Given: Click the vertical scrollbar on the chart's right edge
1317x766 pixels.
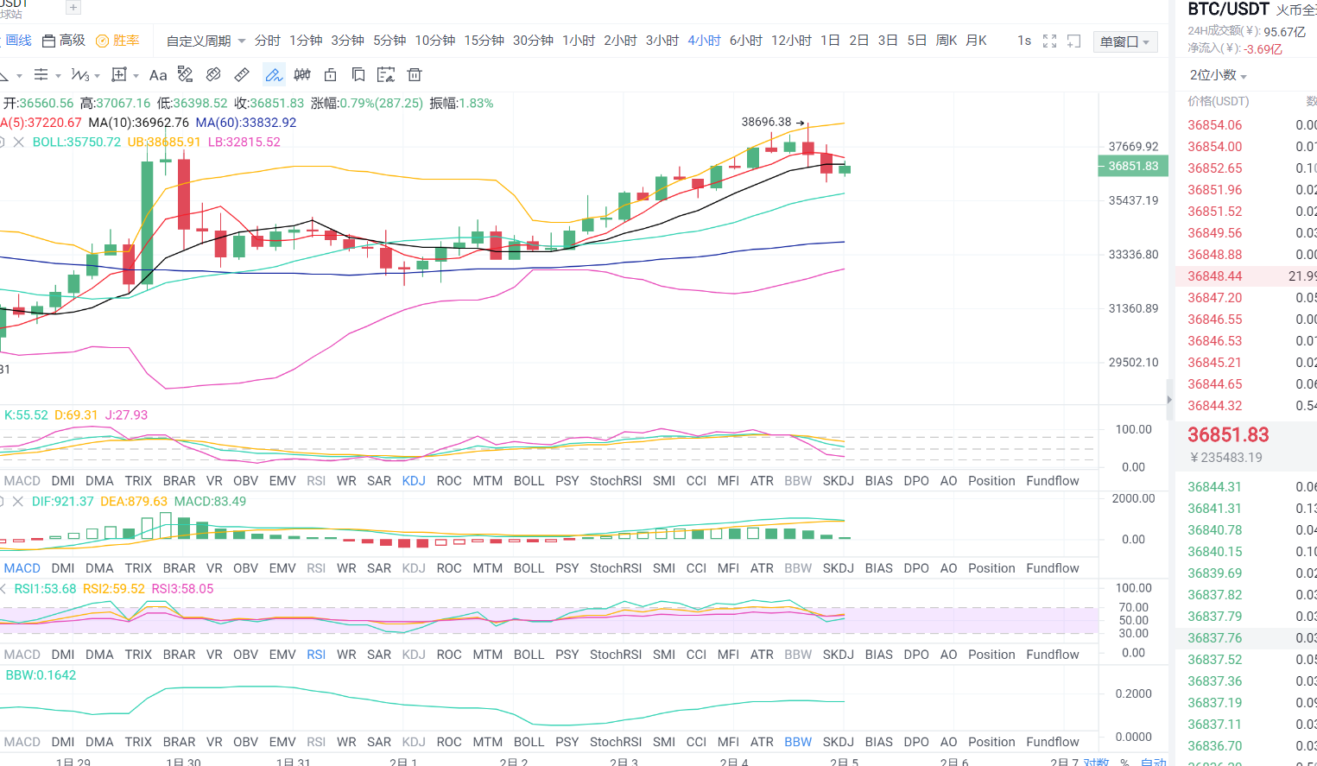Looking at the screenshot, I should (1169, 397).
